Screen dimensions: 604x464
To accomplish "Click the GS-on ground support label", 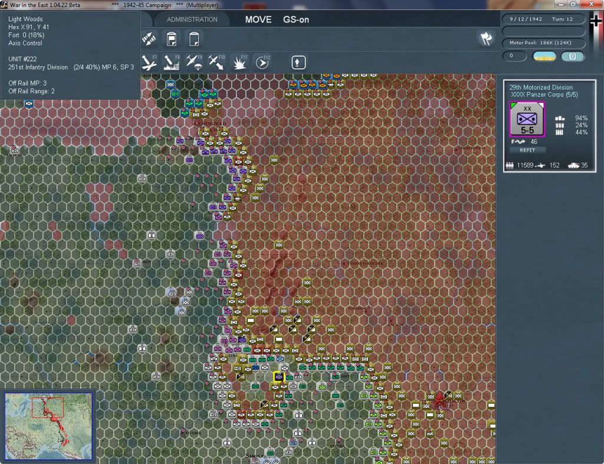I will pos(296,19).
